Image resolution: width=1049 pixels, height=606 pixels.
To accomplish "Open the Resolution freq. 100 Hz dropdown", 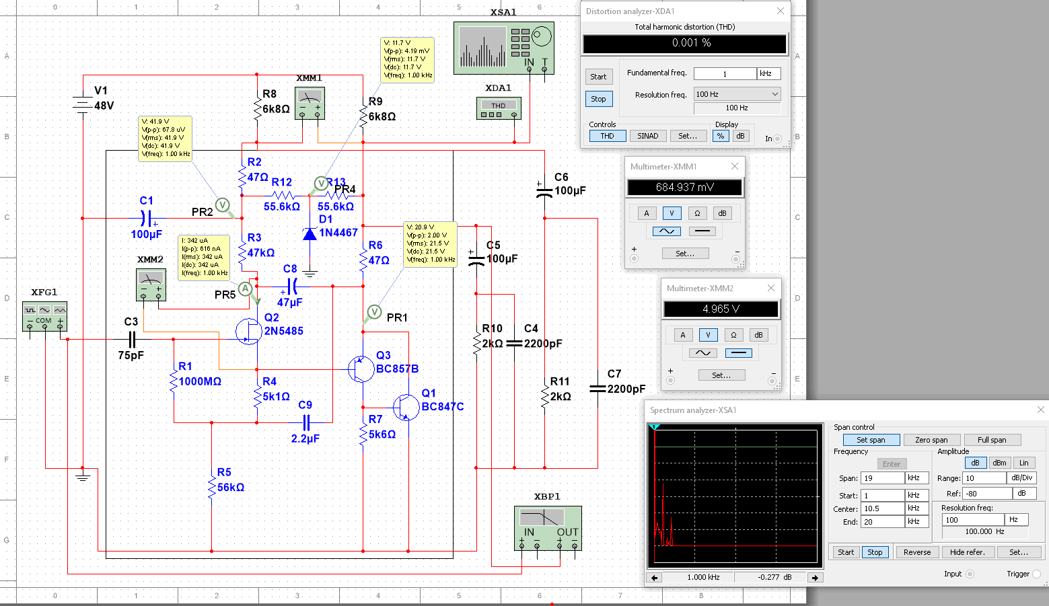I will [737, 94].
